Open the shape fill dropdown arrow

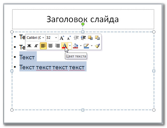(x=81, y=46)
